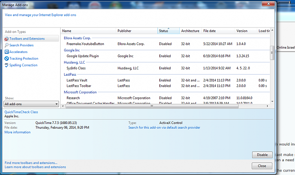This screenshot has height=175, width=295.
Task: Click the LastPass group header
Action: (x=70, y=75)
